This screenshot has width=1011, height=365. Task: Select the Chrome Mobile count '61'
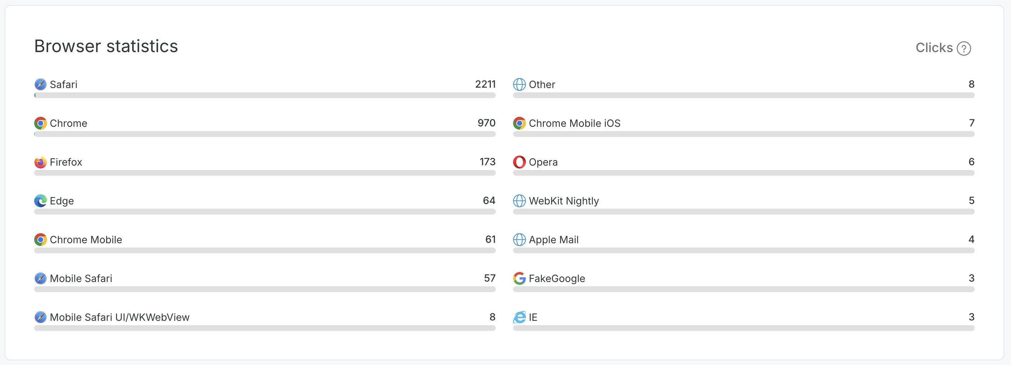pyautogui.click(x=490, y=239)
